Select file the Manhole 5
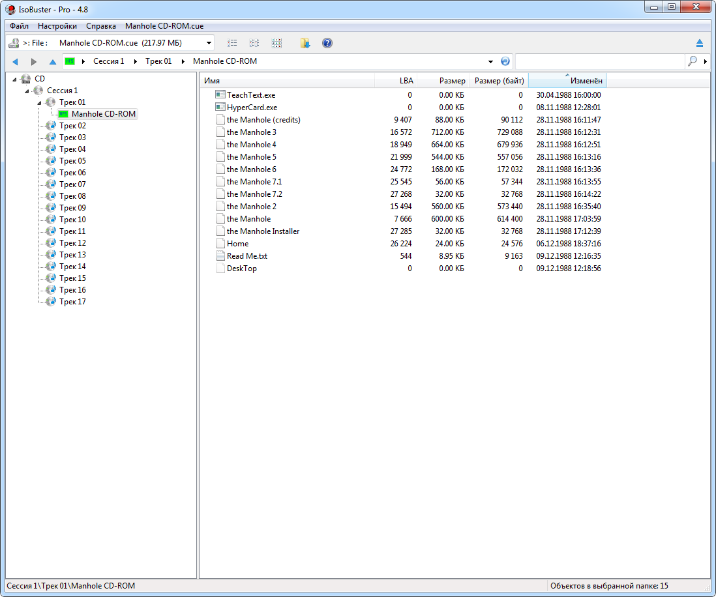This screenshot has width=716, height=597. [252, 156]
